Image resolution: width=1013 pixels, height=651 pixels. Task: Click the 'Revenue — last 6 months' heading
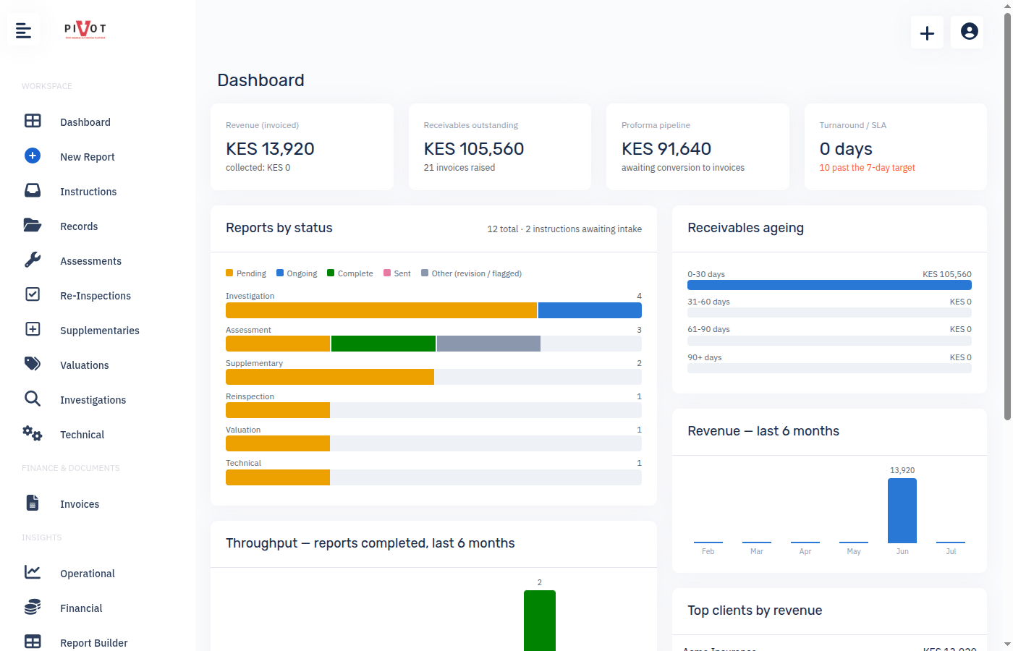pyautogui.click(x=763, y=431)
